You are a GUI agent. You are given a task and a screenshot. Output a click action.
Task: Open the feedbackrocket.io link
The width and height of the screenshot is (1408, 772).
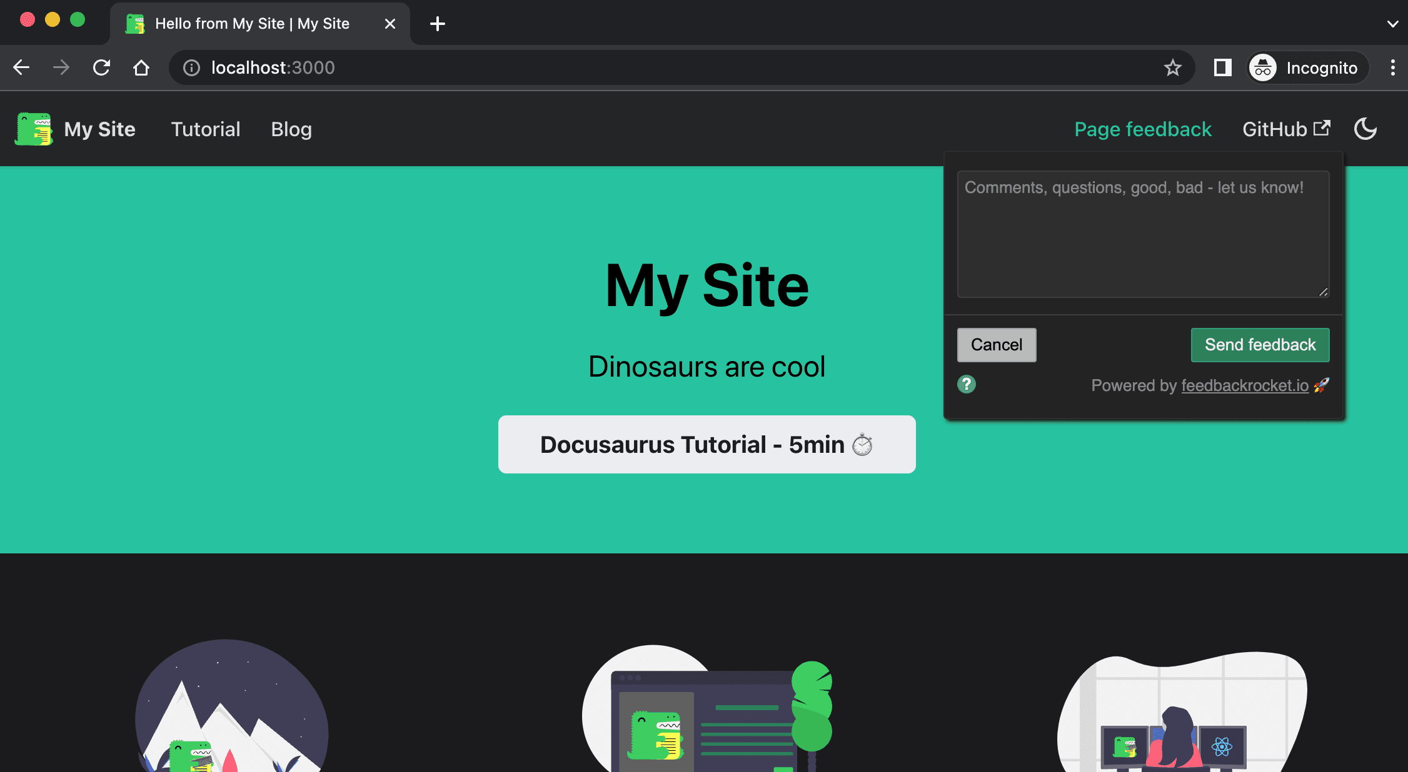(x=1244, y=385)
